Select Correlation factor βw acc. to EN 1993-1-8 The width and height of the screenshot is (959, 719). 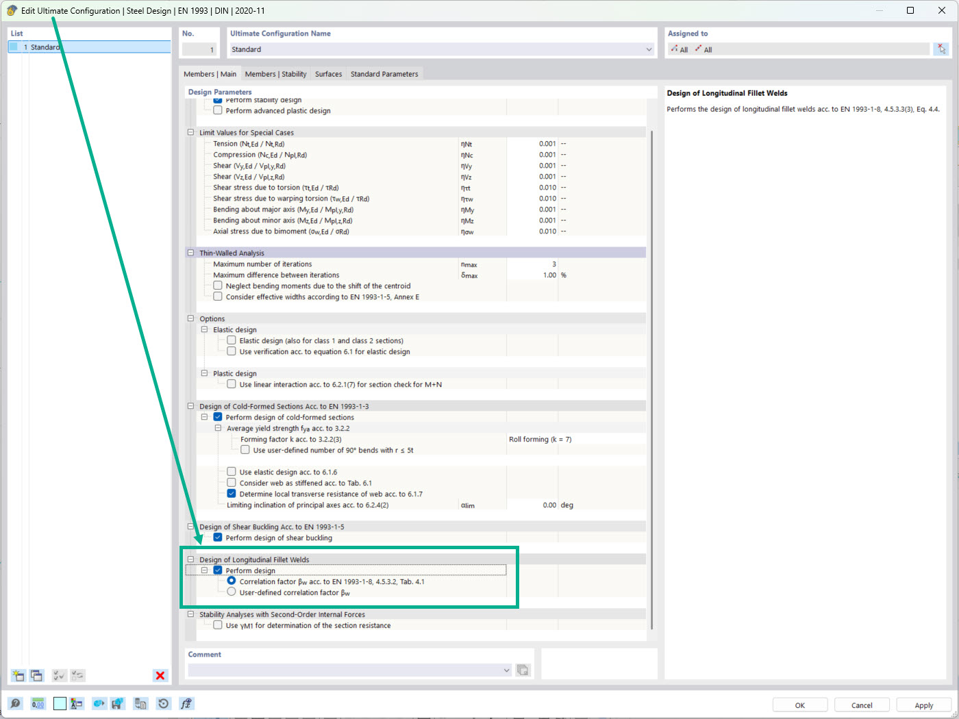232,581
